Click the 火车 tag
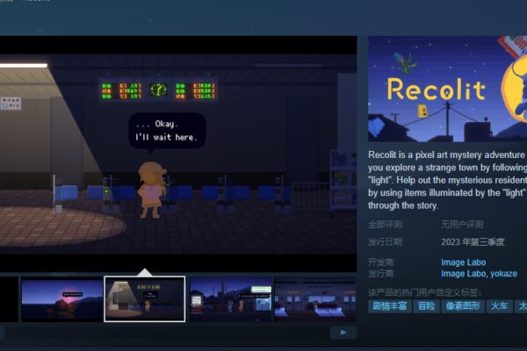The width and height of the screenshot is (527, 351). pyautogui.click(x=499, y=306)
